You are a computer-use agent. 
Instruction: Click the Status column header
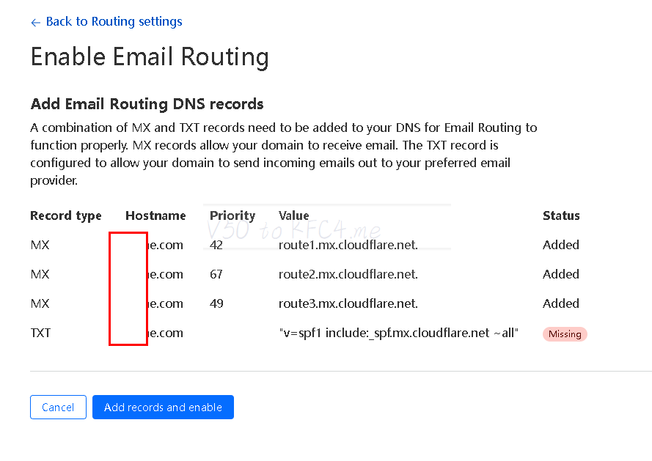pyautogui.click(x=561, y=215)
